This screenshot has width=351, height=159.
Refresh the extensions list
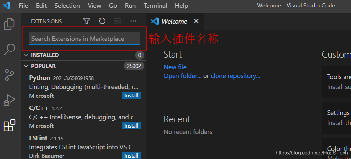pyautogui.click(x=102, y=21)
